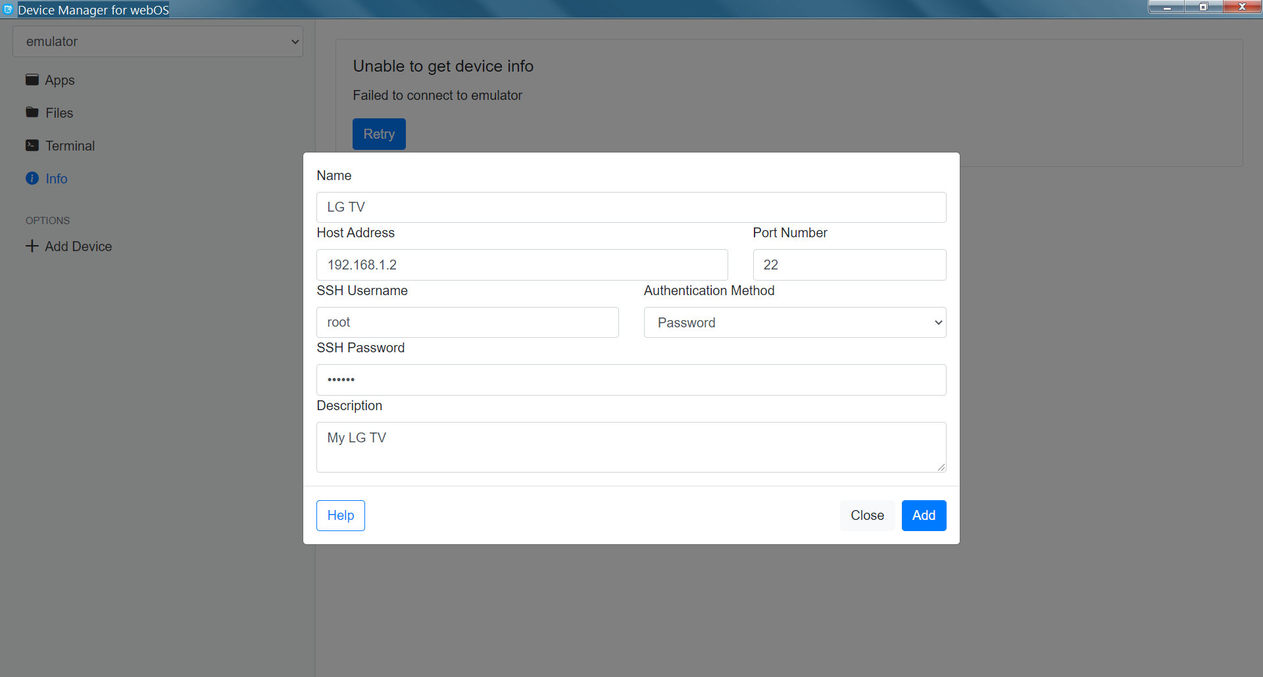Expand the Authentication Method dropdown
The height and width of the screenshot is (677, 1263).
[x=795, y=323]
